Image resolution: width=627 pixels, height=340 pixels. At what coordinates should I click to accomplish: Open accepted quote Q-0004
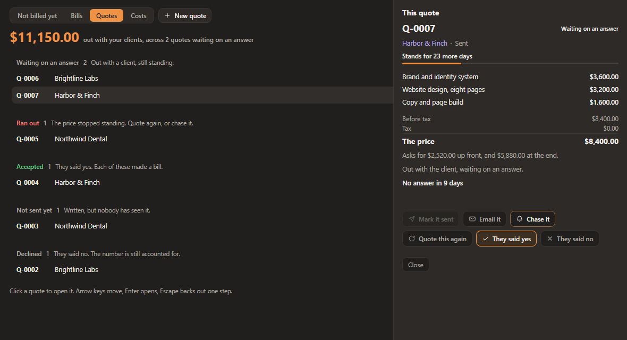point(202,182)
